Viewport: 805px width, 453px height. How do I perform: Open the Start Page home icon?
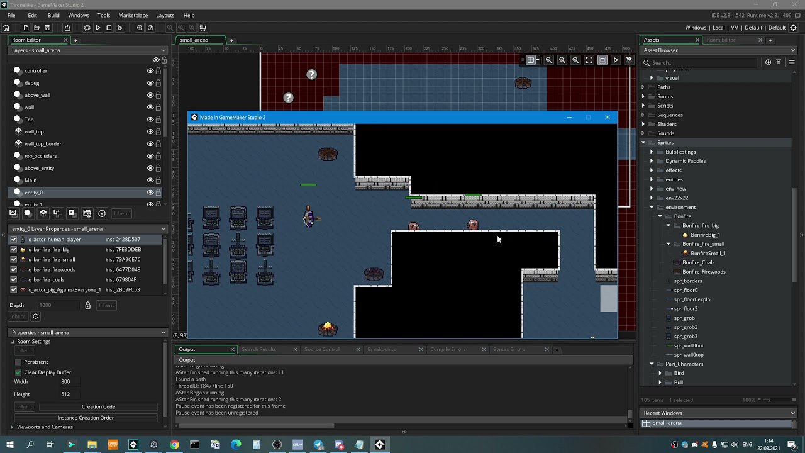pos(6,28)
